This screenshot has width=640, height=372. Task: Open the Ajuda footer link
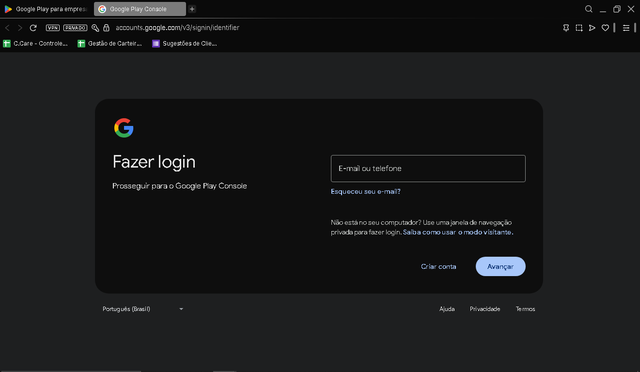click(x=447, y=309)
